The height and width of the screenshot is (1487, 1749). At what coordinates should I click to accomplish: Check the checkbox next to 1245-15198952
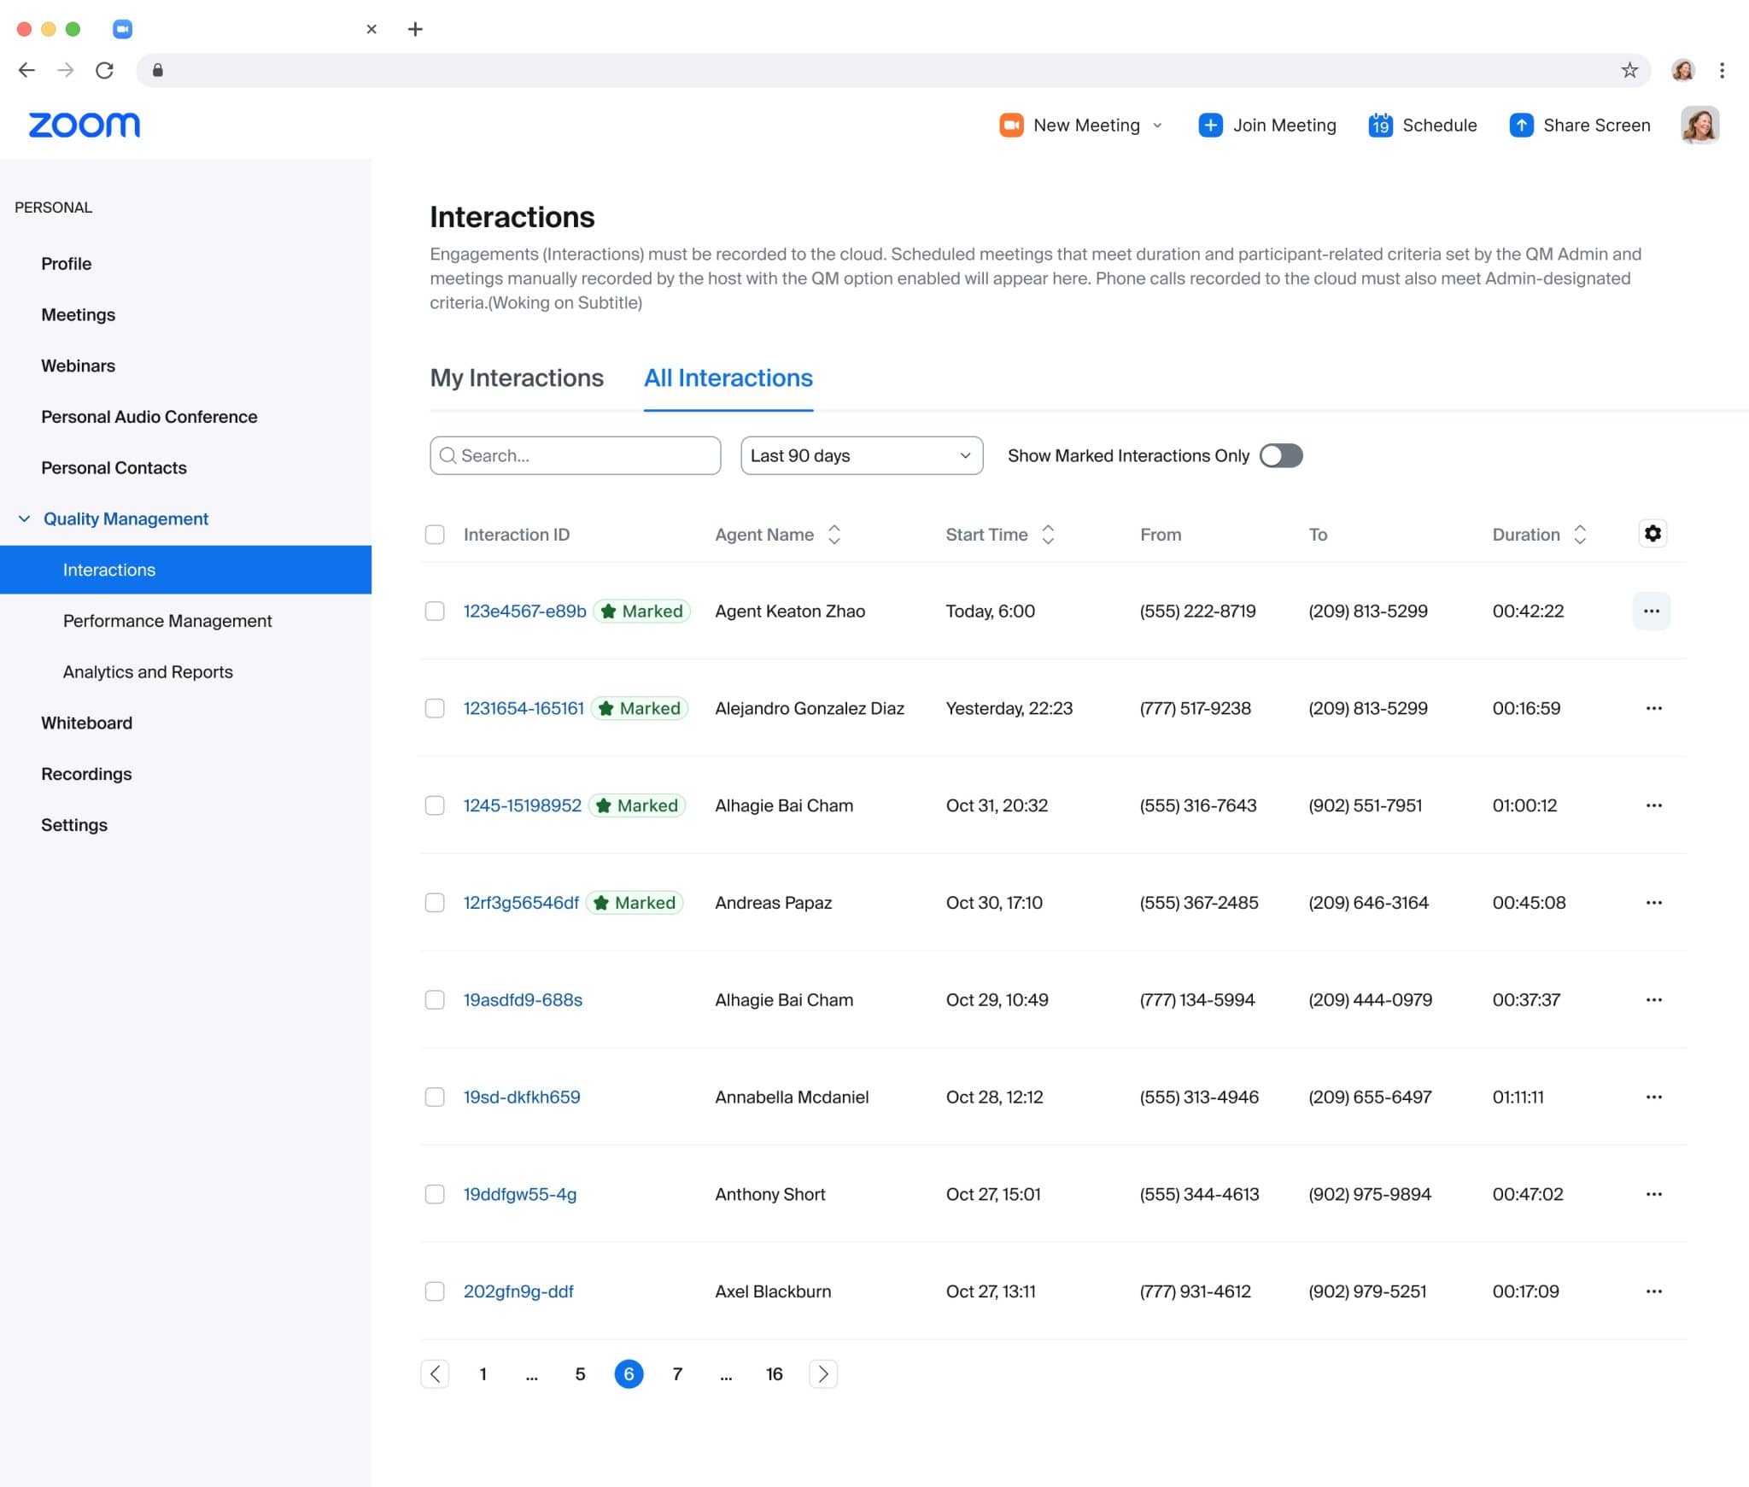pyautogui.click(x=434, y=804)
